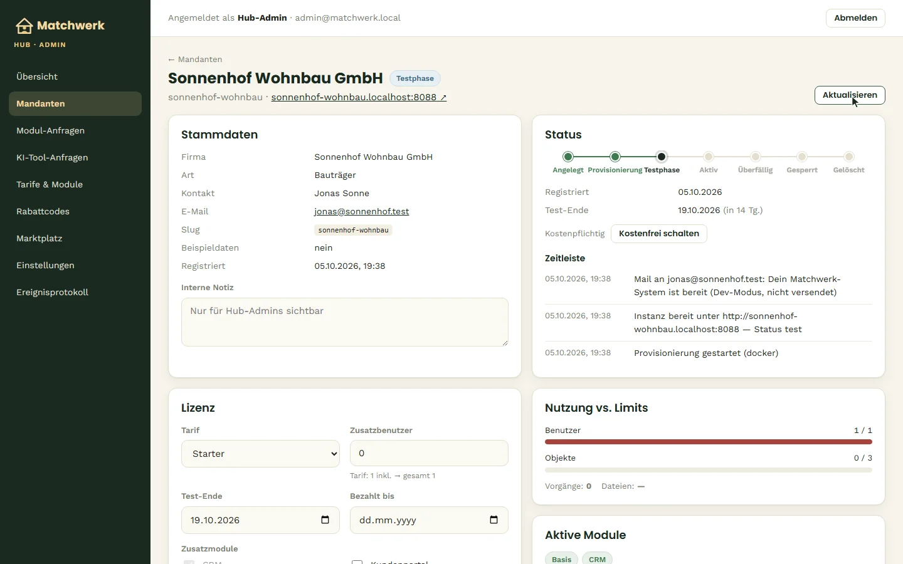The height and width of the screenshot is (564, 903).
Task: Click the Provisionierung status step dot
Action: click(x=615, y=157)
